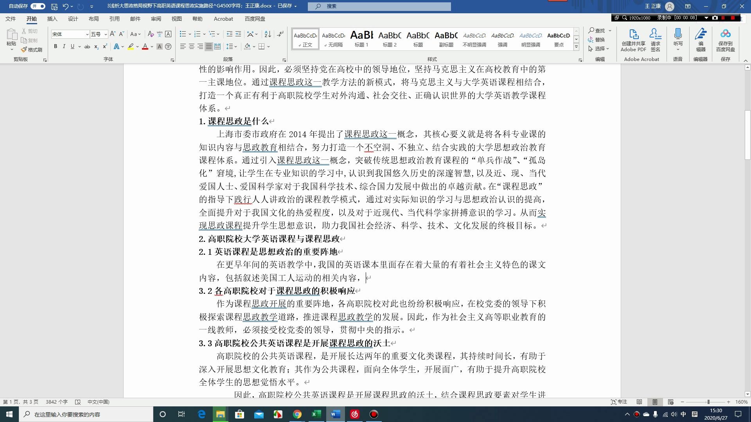This screenshot has height=422, width=751.
Task: Click the Increase Font Size icon
Action: (113, 34)
